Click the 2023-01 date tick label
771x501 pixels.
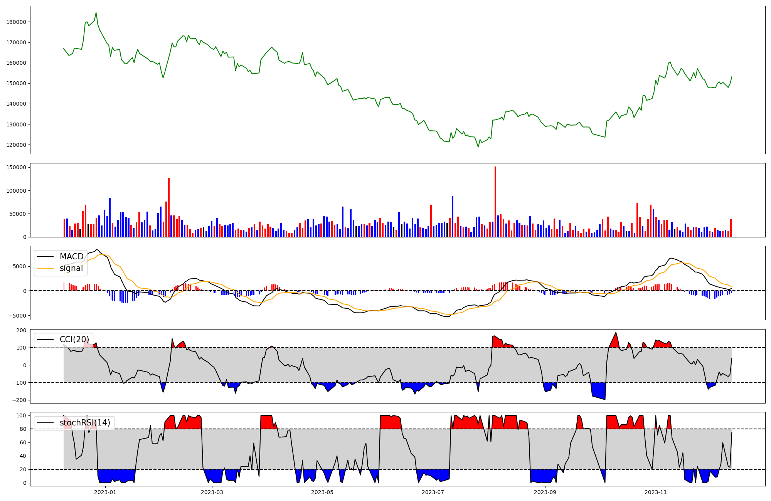[x=105, y=492]
